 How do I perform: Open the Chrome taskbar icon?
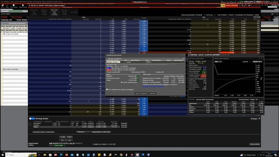[121, 155]
